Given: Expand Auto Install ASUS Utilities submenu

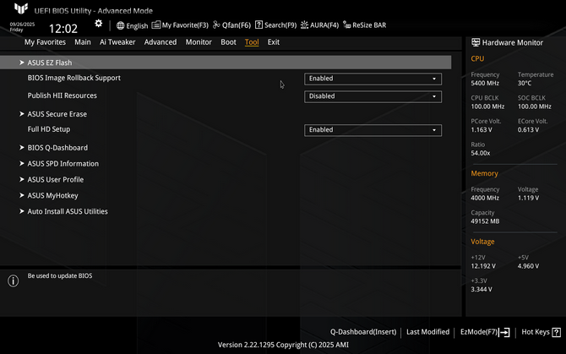Looking at the screenshot, I should 68,211.
